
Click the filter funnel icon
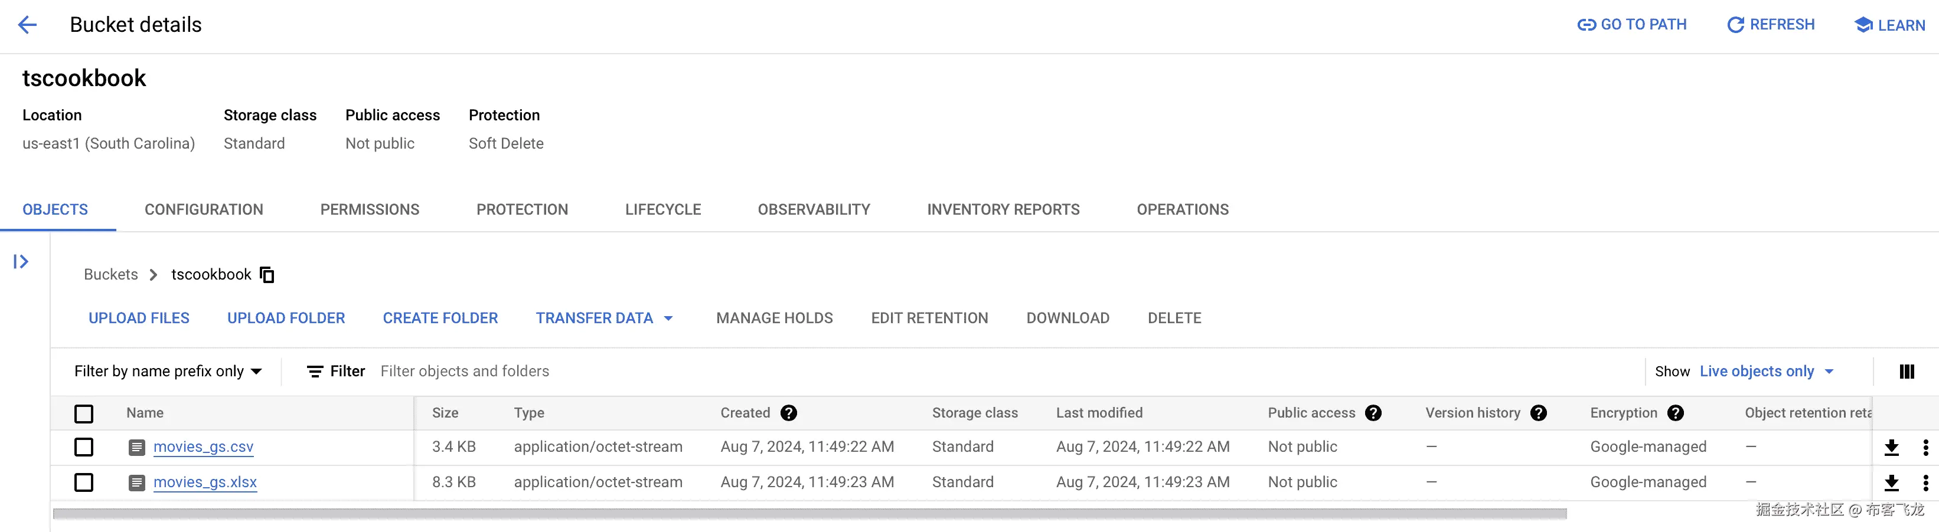316,371
